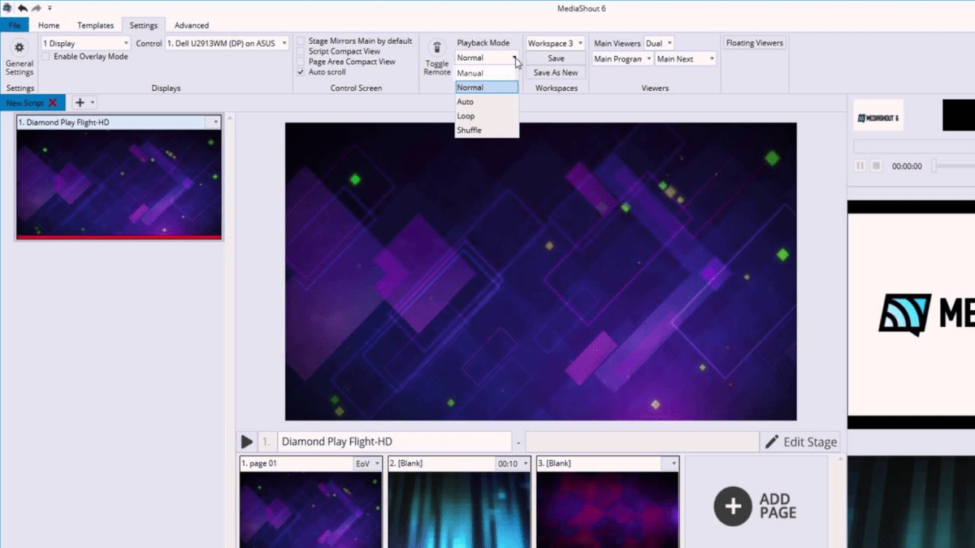Select the page 01 thumbnail

tap(310, 510)
